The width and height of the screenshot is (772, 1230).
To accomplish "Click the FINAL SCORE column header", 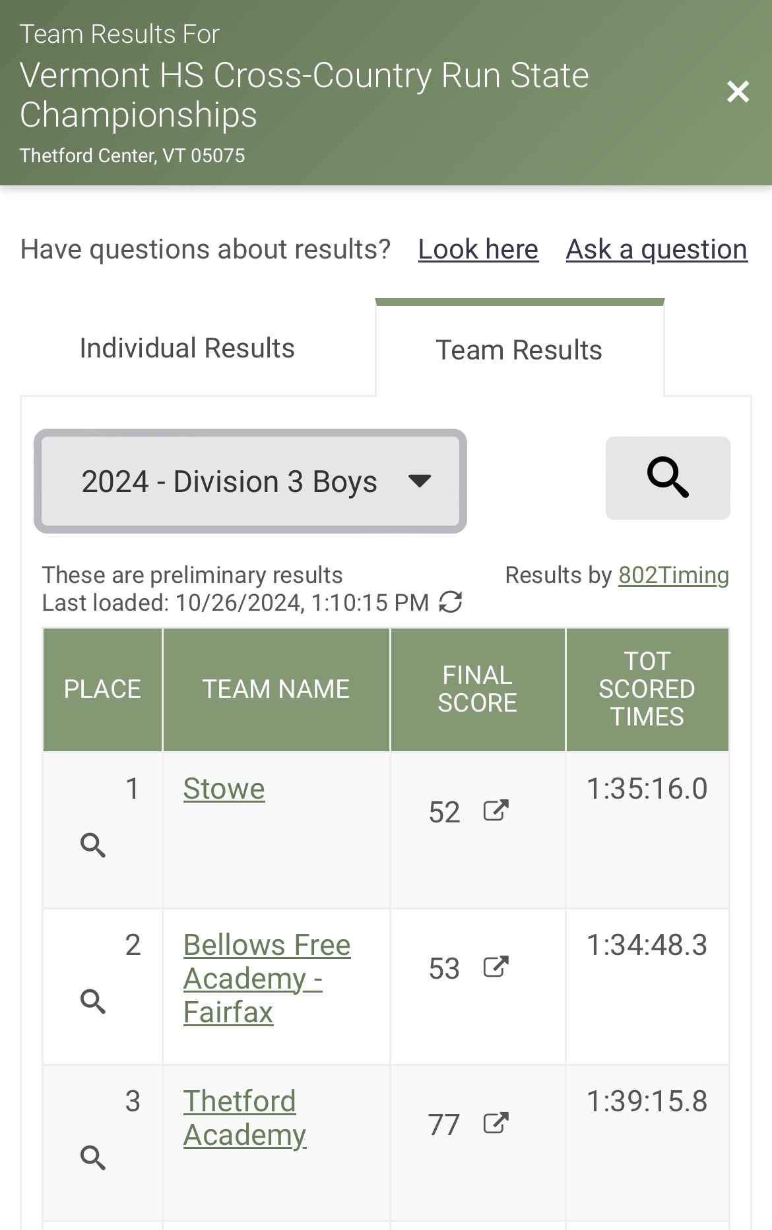I will (478, 689).
